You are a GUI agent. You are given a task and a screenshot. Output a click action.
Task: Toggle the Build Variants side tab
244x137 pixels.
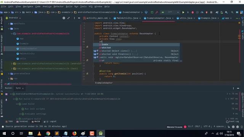coord(2,108)
